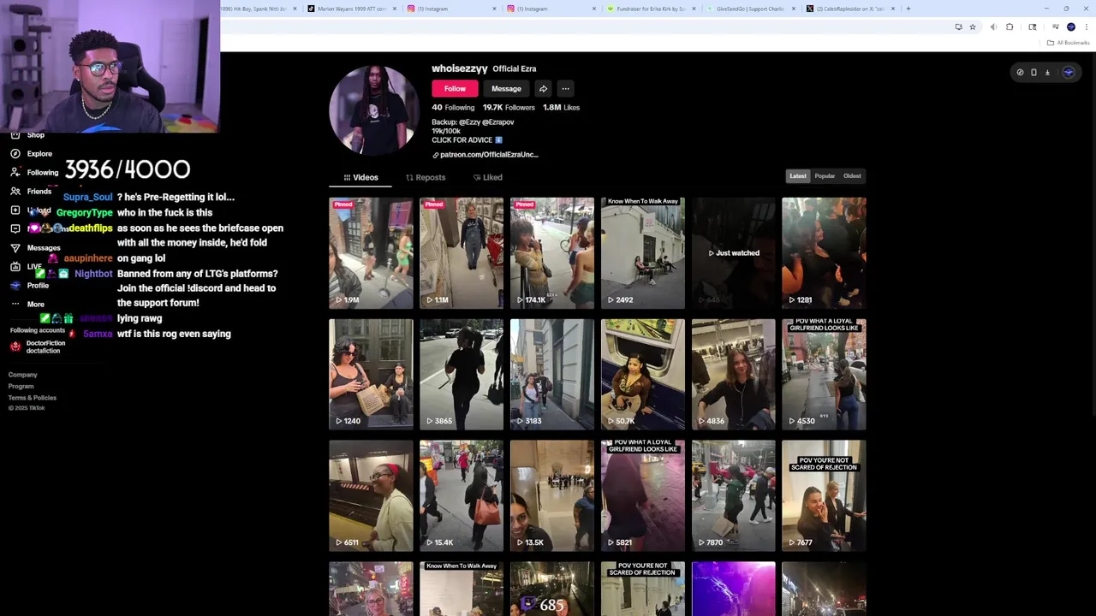This screenshot has width=1096, height=616.
Task: Click the Upload plus icon in sidebar
Action: pos(15,210)
